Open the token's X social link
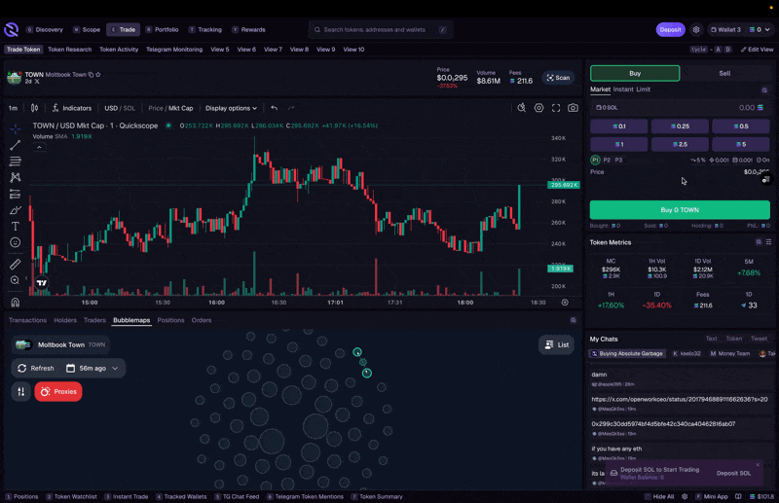This screenshot has width=779, height=503. pos(37,82)
